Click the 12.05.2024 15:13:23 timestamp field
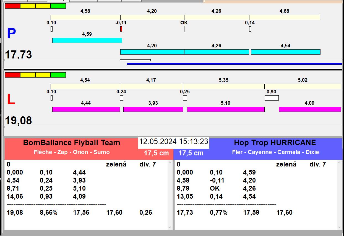 pyautogui.click(x=173, y=142)
